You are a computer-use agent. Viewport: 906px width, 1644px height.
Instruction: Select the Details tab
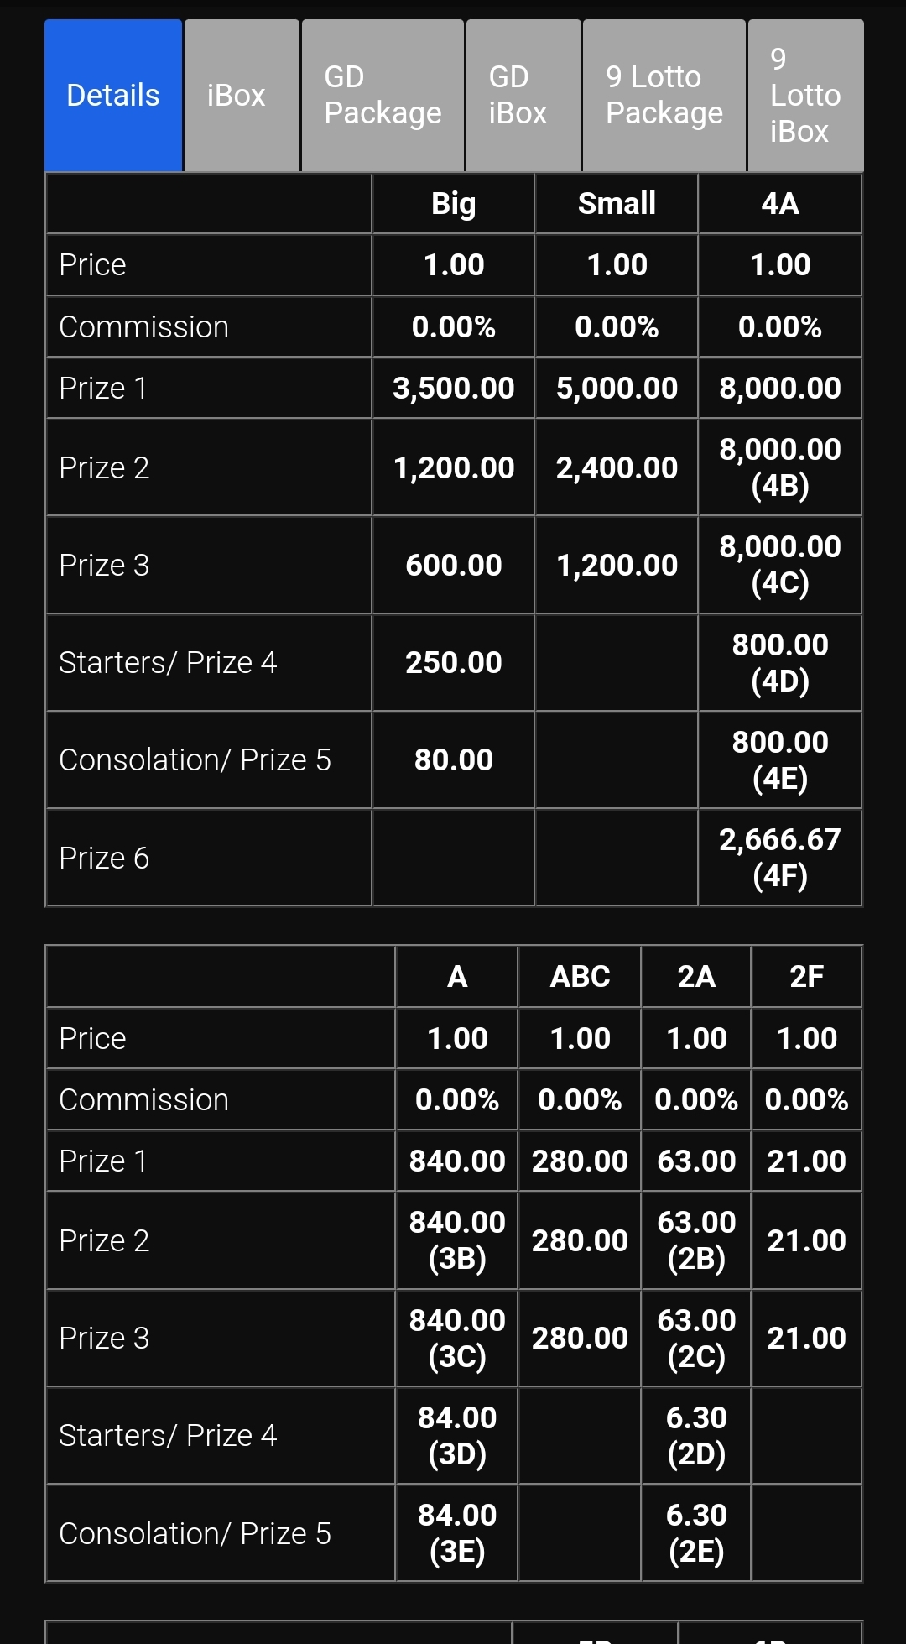[x=113, y=96]
